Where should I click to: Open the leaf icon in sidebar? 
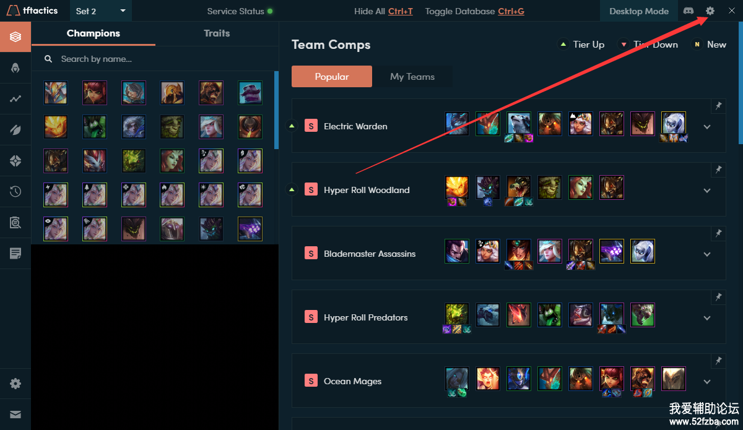(x=15, y=130)
